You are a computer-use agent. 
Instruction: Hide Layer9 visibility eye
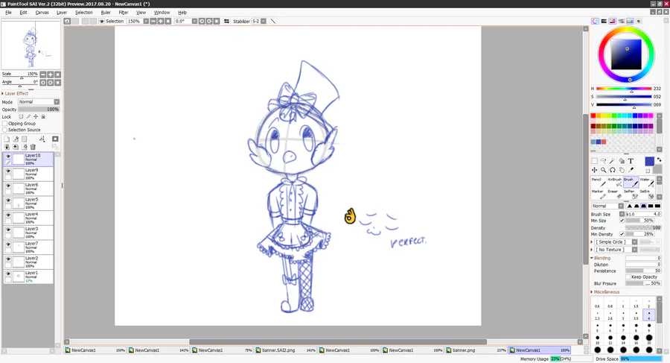coord(8,171)
